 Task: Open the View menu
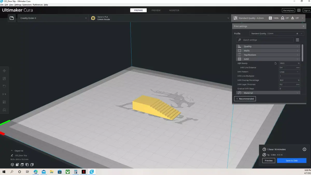(x=11, y=5)
